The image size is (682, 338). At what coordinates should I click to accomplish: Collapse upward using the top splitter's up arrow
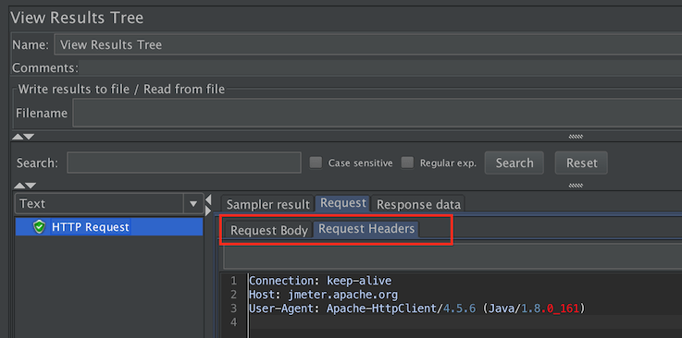(18, 137)
